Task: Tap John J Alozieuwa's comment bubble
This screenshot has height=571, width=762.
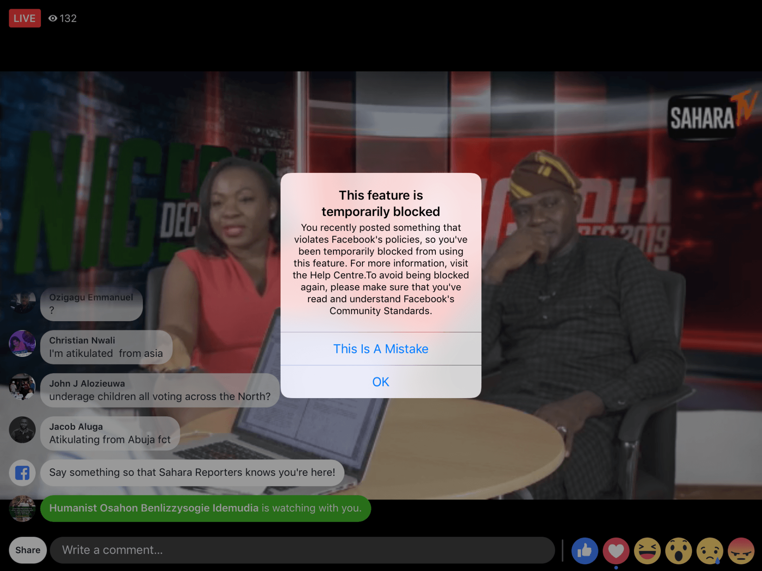Action: (160, 390)
